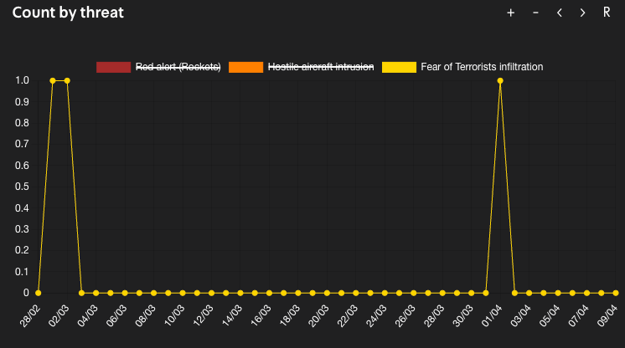Pan chart right with the right chevron
The height and width of the screenshot is (348, 625).
click(x=582, y=13)
